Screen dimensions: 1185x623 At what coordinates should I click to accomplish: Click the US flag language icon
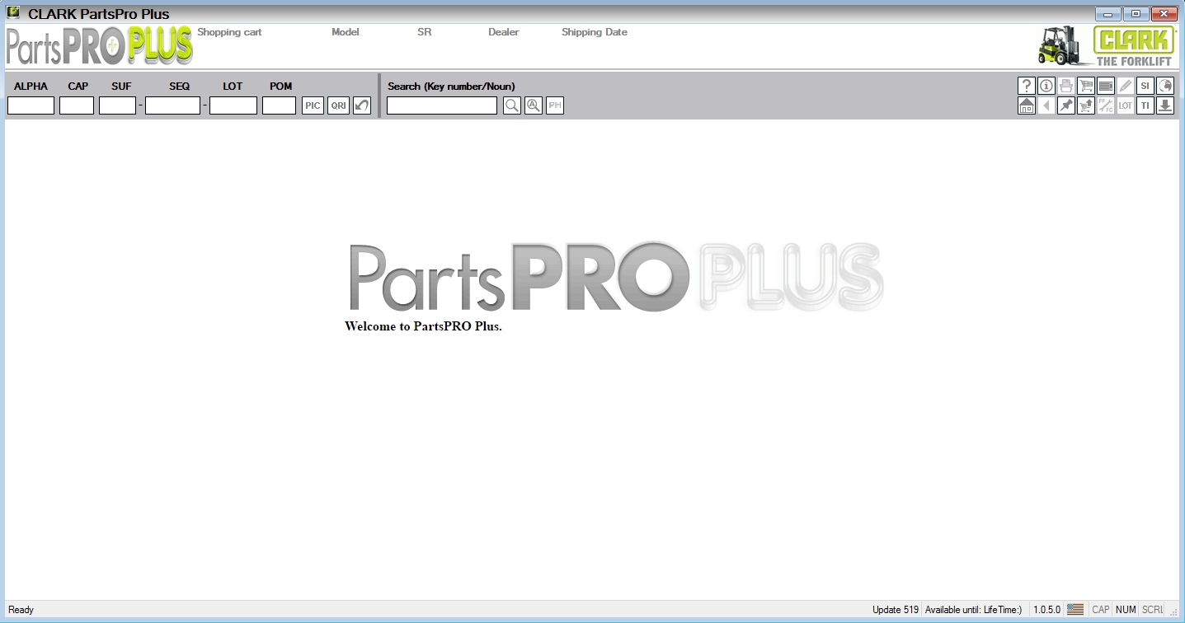coord(1075,610)
